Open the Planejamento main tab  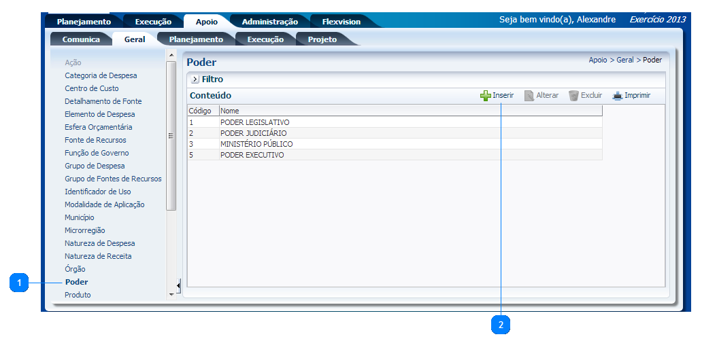[84, 22]
